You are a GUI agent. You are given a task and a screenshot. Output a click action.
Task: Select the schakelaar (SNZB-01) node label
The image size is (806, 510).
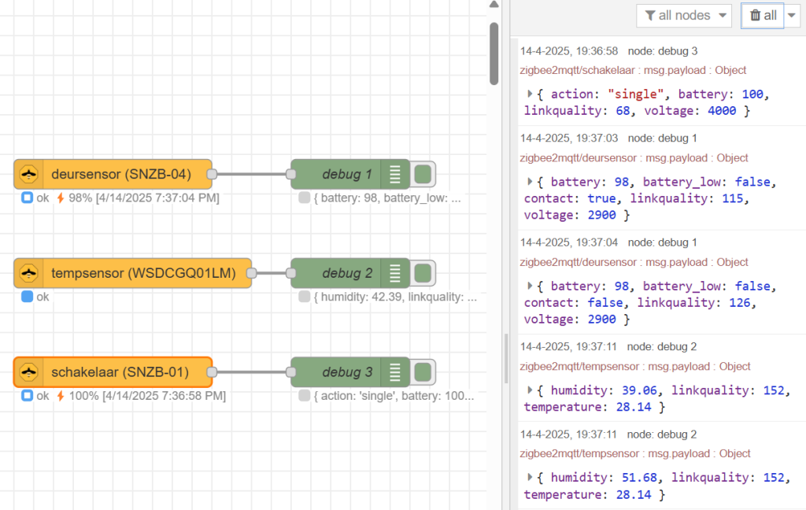[120, 372]
